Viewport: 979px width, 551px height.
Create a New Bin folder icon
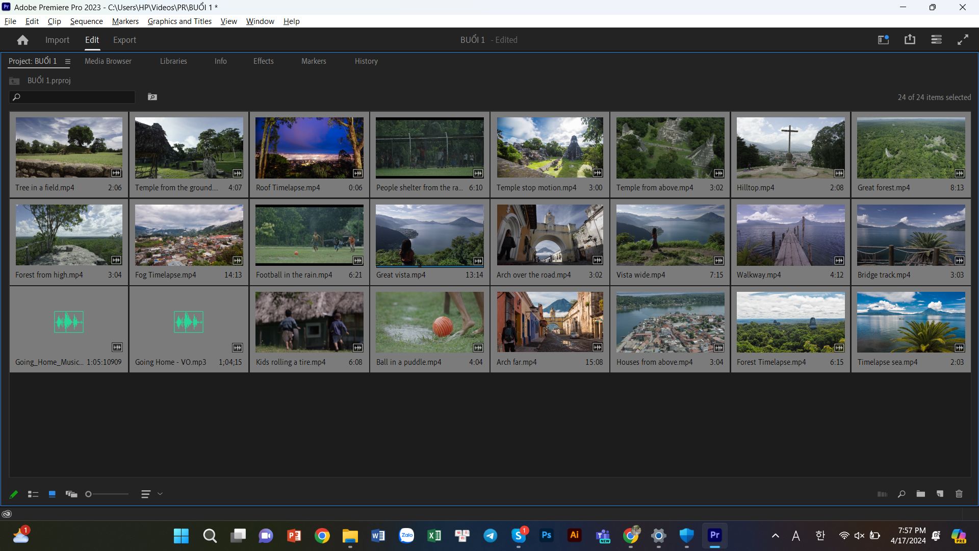(x=920, y=494)
